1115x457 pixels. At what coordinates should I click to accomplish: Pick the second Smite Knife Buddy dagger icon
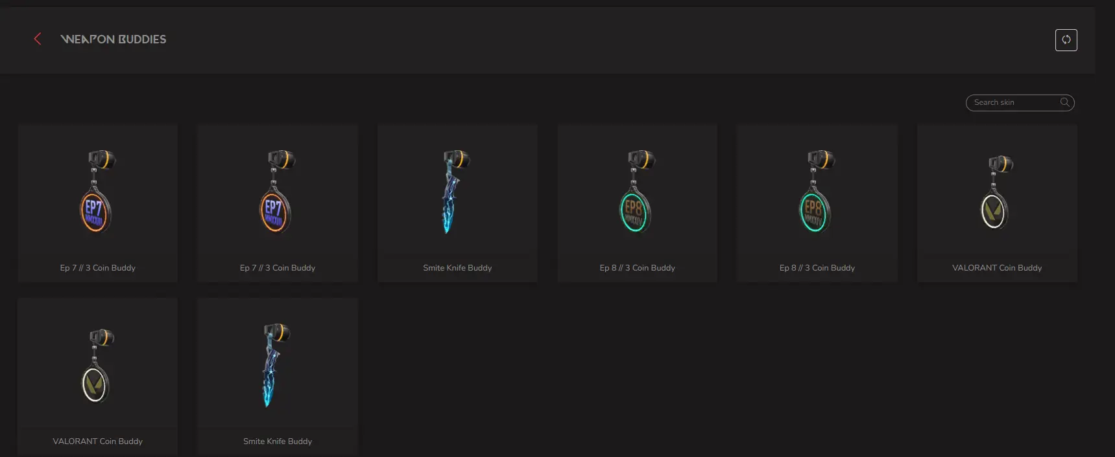276,365
